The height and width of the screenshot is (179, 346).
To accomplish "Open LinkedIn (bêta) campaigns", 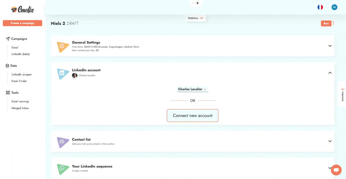I will [x=20, y=54].
